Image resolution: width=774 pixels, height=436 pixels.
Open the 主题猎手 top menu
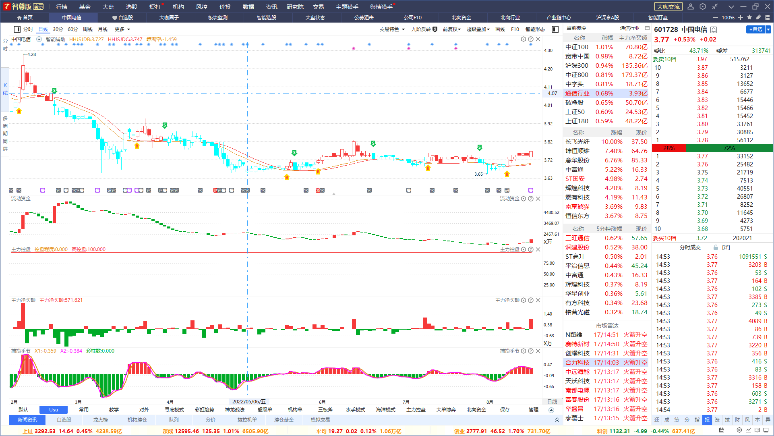tap(347, 7)
